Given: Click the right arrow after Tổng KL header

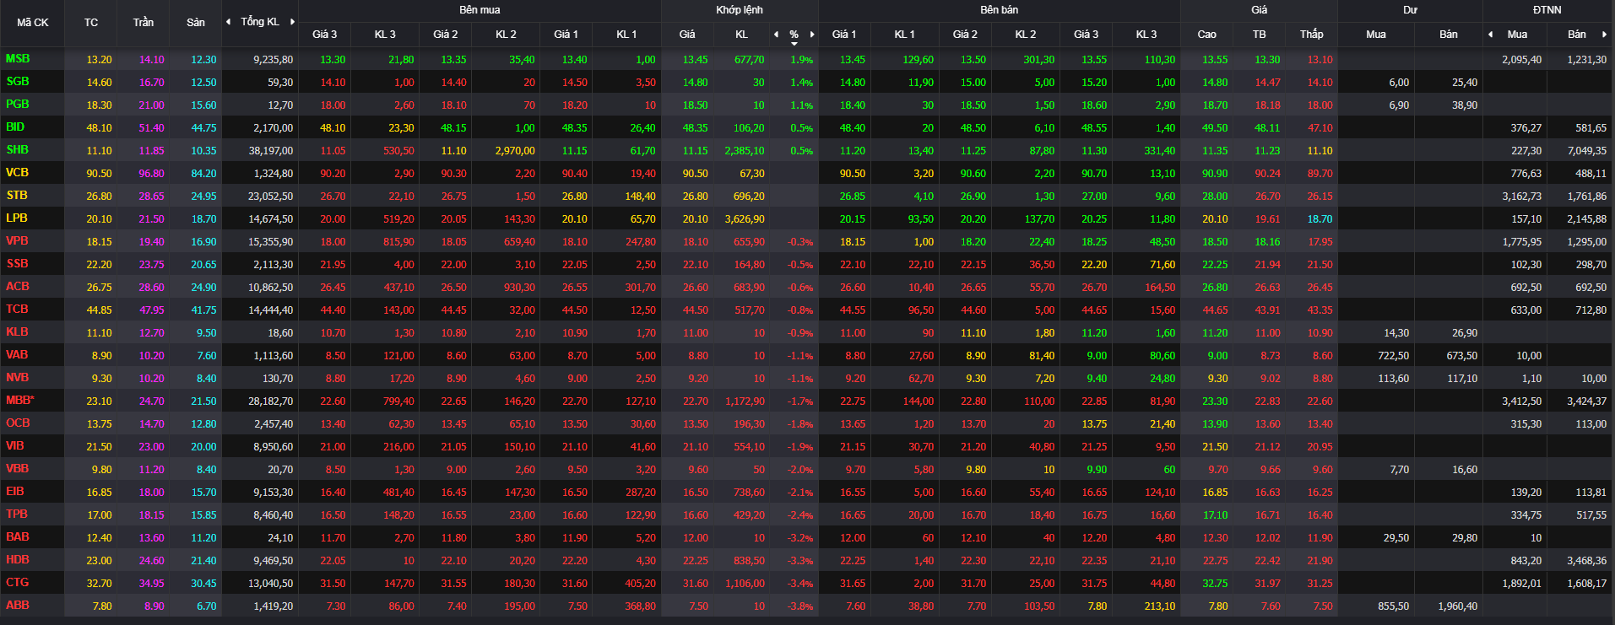Looking at the screenshot, I should coord(293,22).
